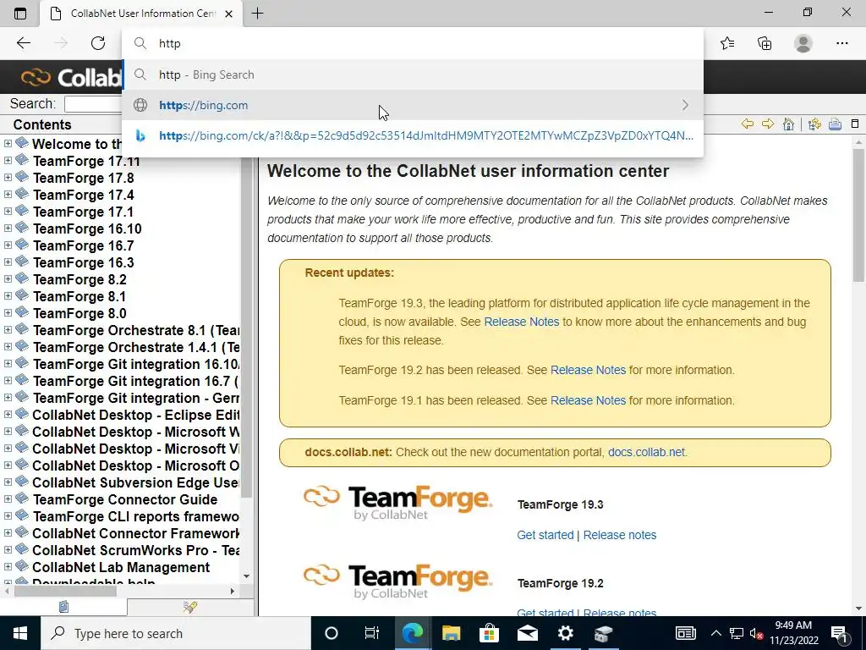
Task: Expand the TeamForge 17.4 tree node
Action: [x=8, y=195]
